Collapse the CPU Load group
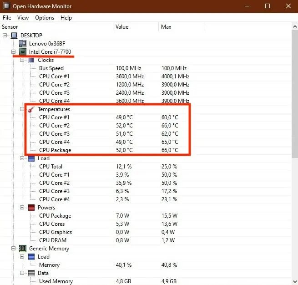This screenshot has width=298, height=285. (x=22, y=158)
